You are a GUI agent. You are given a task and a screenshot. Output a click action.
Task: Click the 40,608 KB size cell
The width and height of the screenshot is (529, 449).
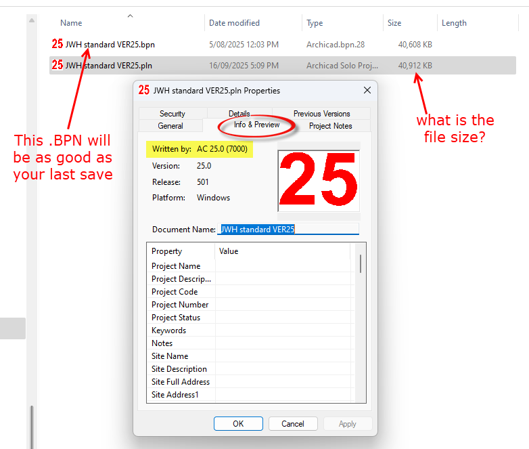click(415, 44)
